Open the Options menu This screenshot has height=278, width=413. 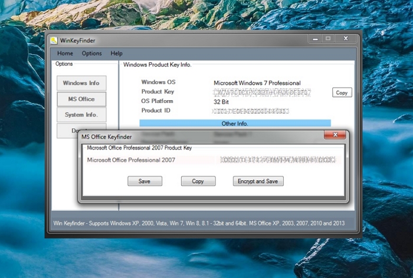(91, 54)
